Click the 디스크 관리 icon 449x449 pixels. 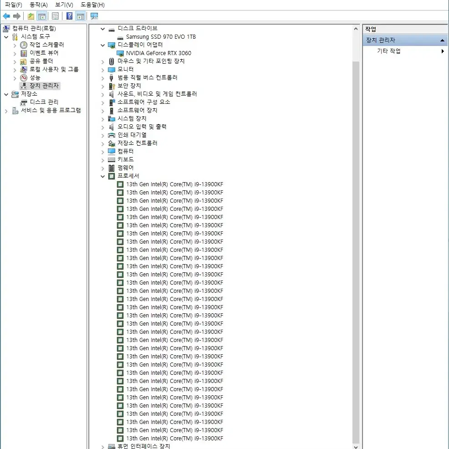click(24, 102)
